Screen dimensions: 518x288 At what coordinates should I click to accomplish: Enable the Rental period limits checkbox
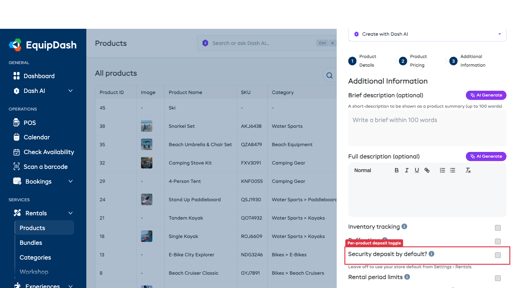click(498, 278)
